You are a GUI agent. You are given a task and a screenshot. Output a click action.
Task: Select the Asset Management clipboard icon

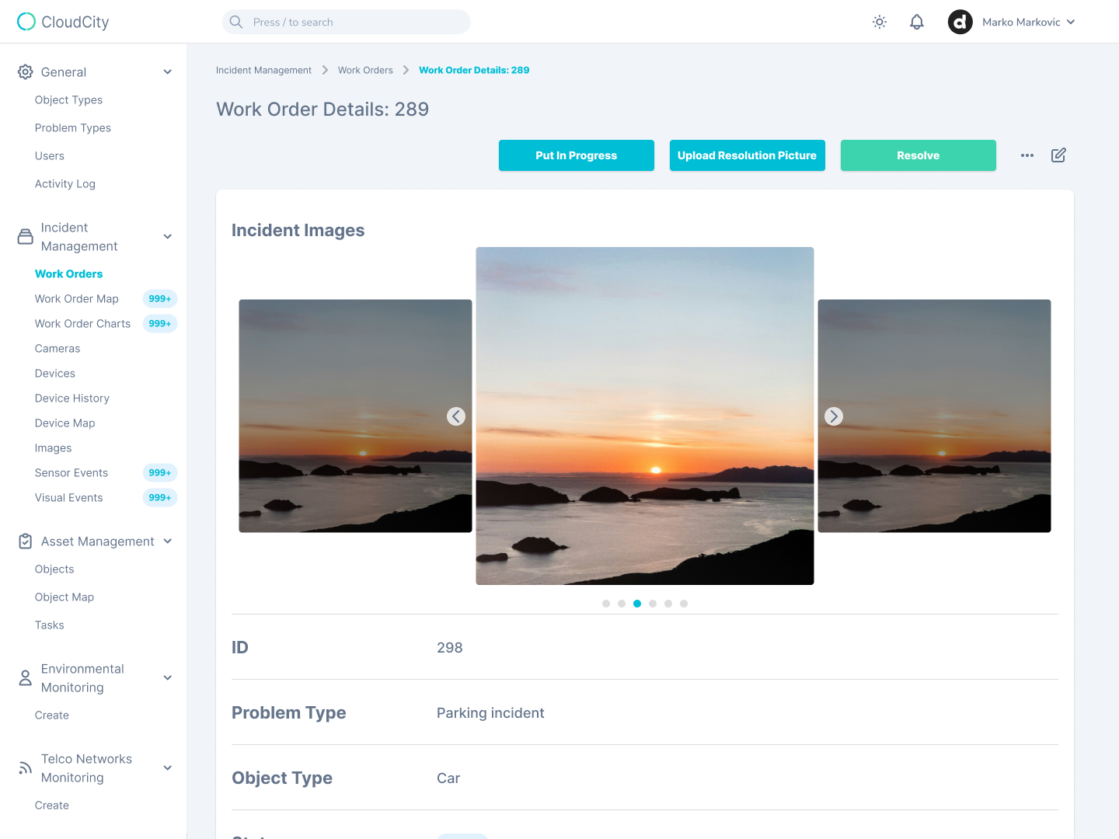pos(24,541)
